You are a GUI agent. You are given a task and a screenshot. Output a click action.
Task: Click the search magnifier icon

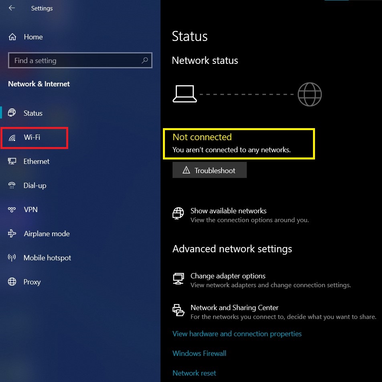(145, 60)
